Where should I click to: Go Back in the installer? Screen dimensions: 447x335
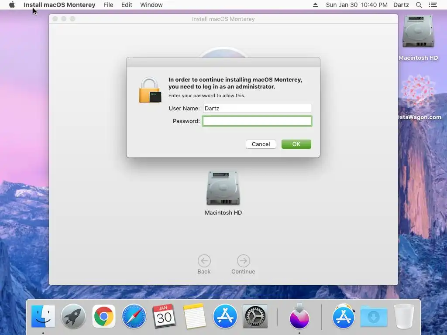pyautogui.click(x=204, y=265)
